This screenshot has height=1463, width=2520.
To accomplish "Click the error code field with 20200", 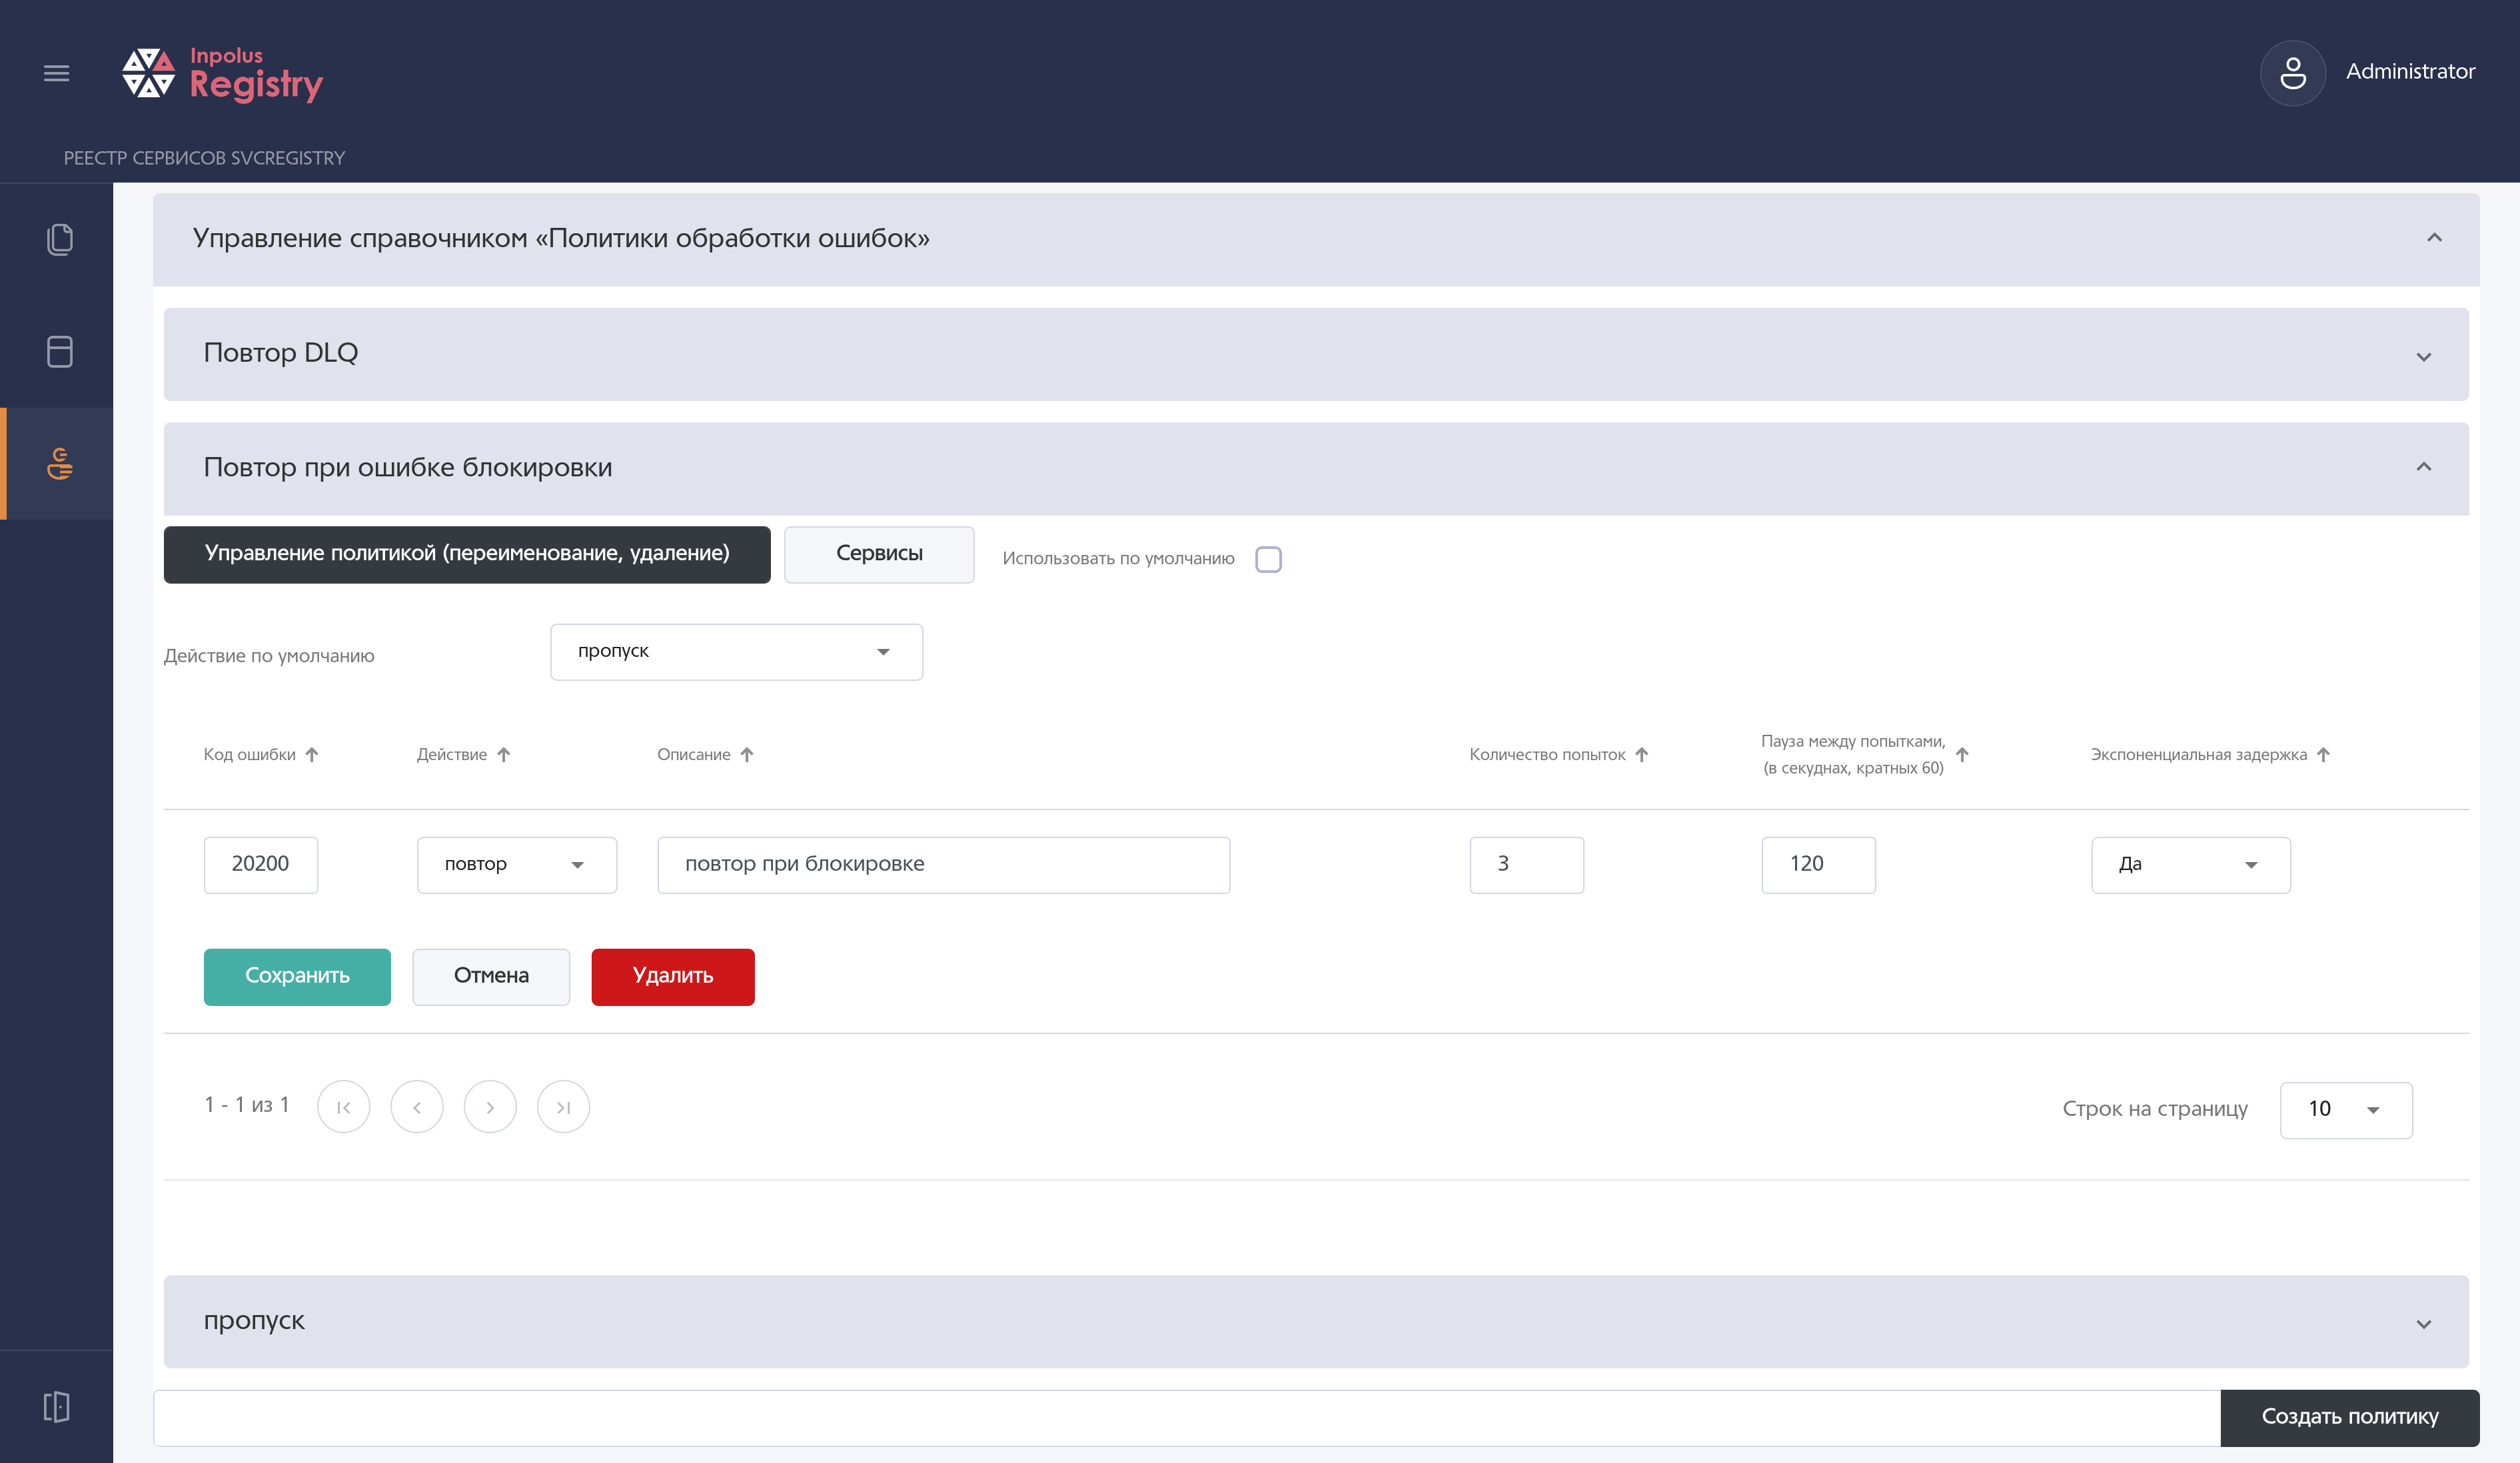I will coord(261,865).
